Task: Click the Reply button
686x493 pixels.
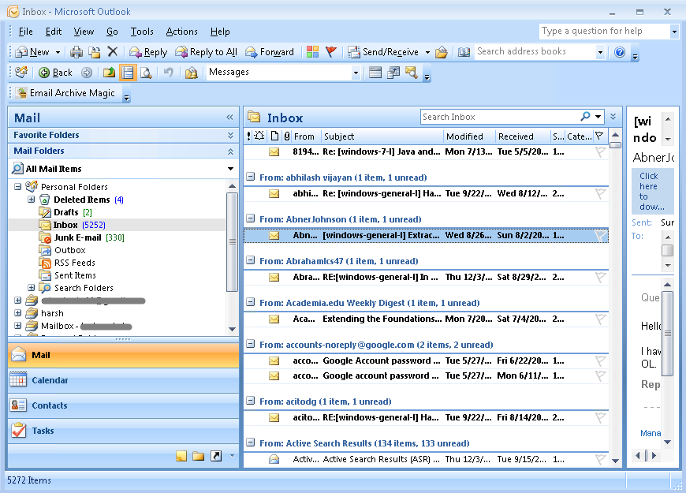Action: pyautogui.click(x=148, y=52)
